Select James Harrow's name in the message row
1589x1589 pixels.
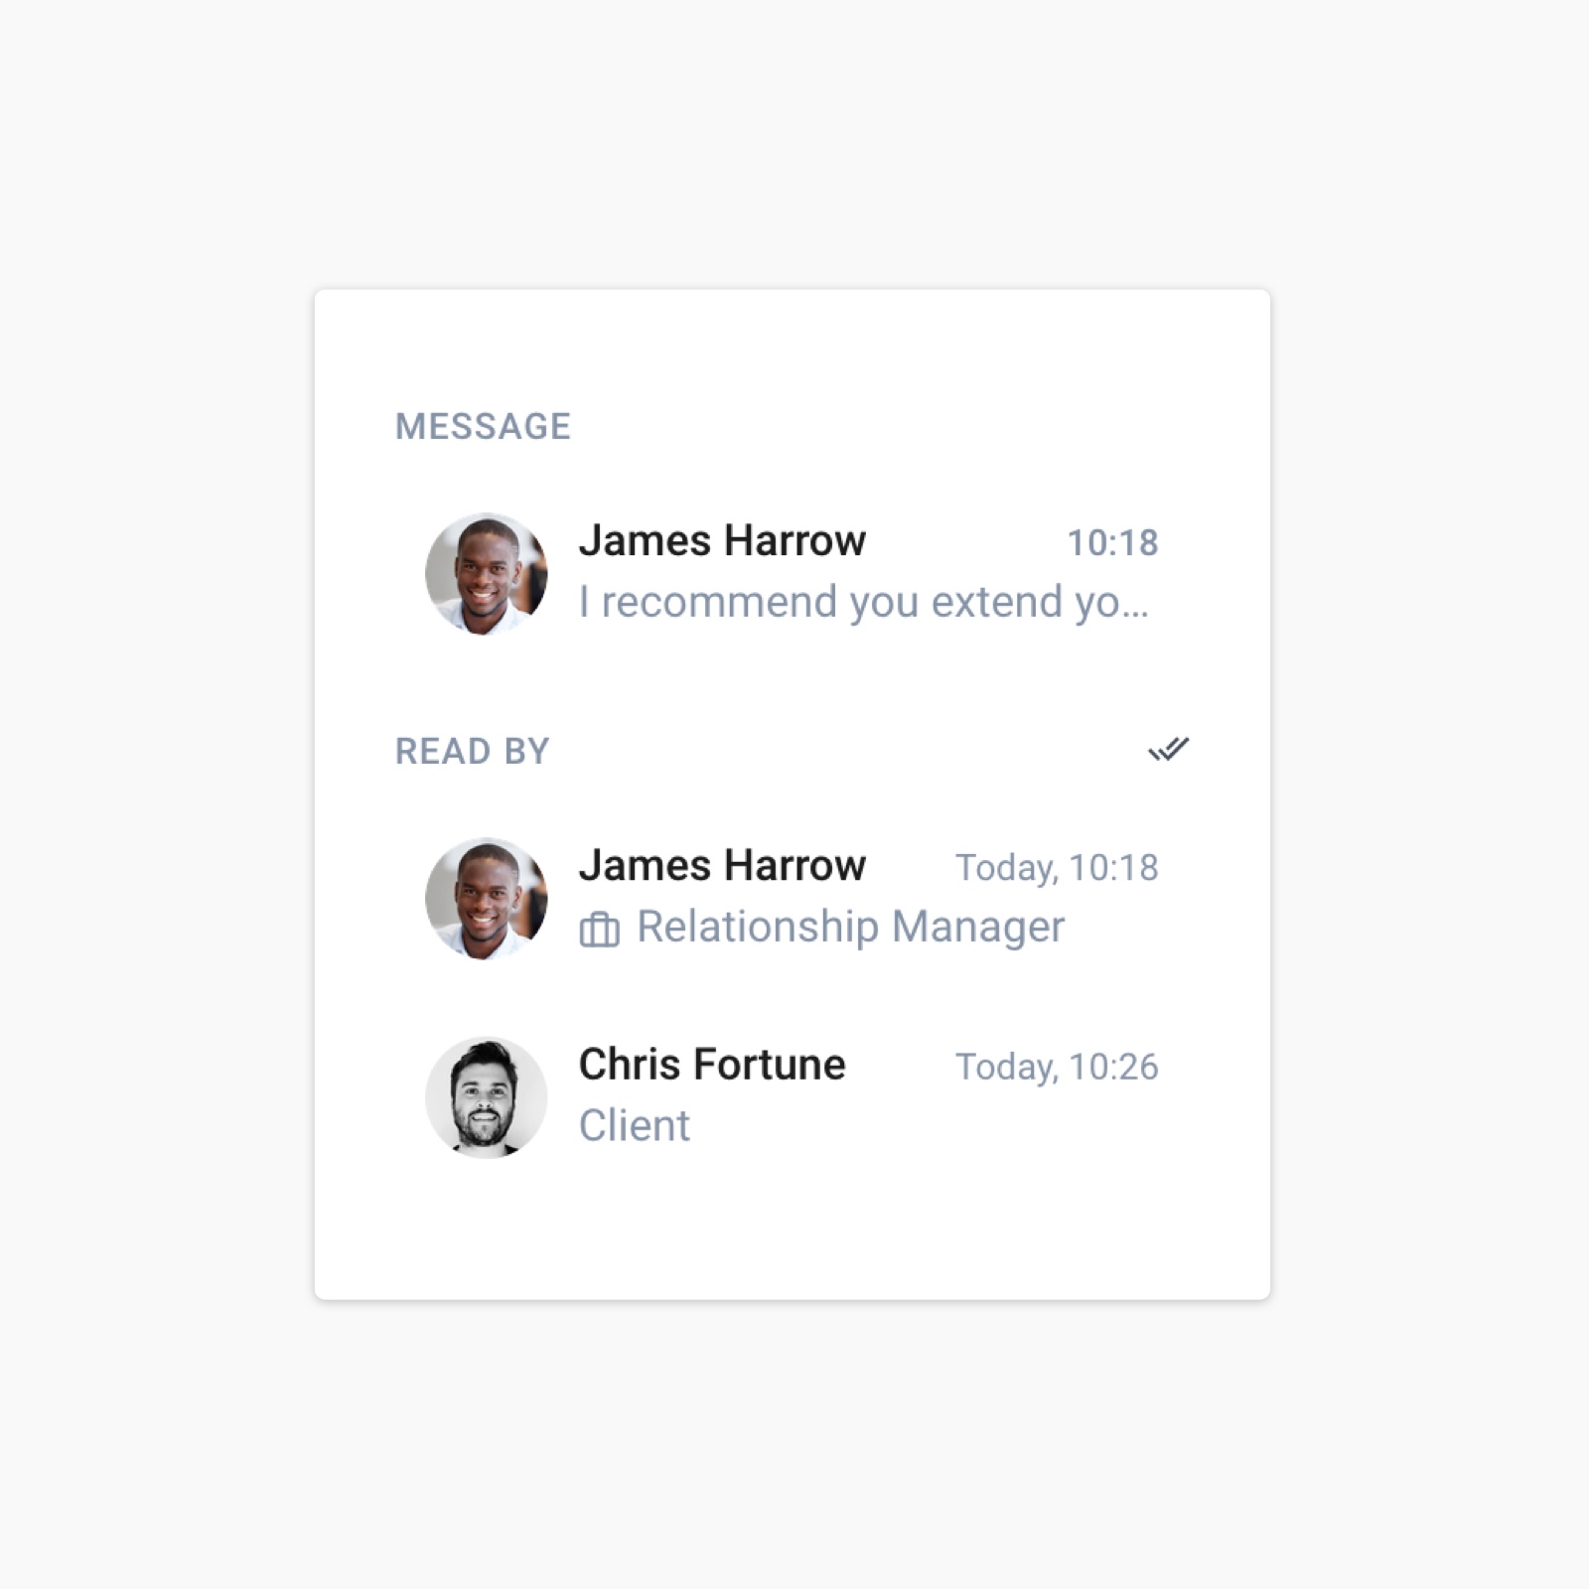(x=722, y=541)
